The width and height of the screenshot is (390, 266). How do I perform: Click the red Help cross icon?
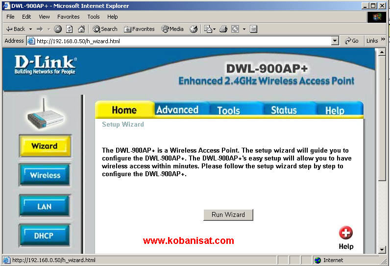[346, 233]
